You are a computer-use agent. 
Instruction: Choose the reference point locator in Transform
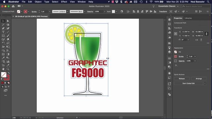click(176, 34)
